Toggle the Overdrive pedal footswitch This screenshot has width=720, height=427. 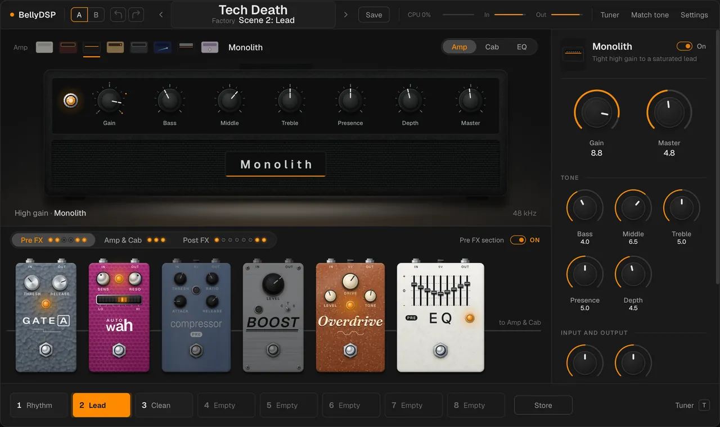[350, 351]
